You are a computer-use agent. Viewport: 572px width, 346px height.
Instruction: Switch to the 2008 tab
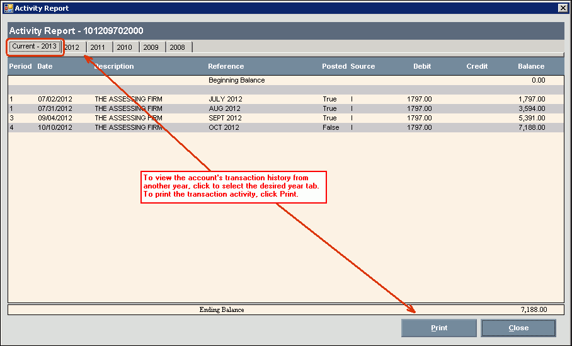[178, 47]
